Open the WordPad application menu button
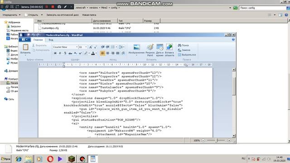The height and width of the screenshot is (163, 290). pos(24,39)
